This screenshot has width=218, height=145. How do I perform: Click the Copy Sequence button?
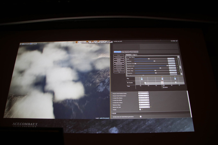coord(125,52)
